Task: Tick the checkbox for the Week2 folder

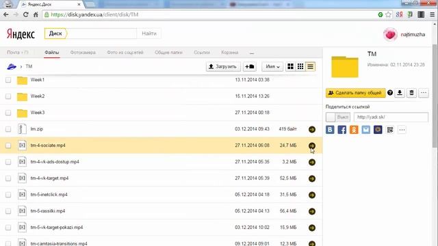Action: (8, 96)
